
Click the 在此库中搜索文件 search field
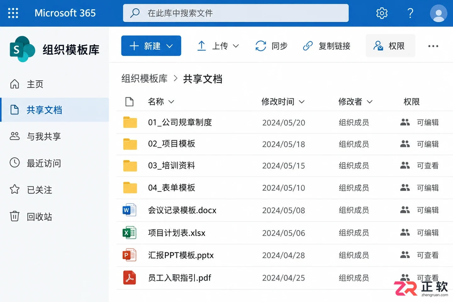tap(236, 13)
